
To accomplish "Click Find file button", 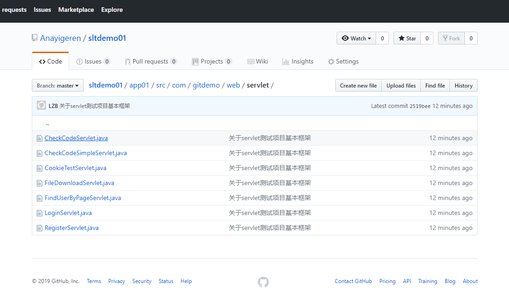I will click(435, 85).
